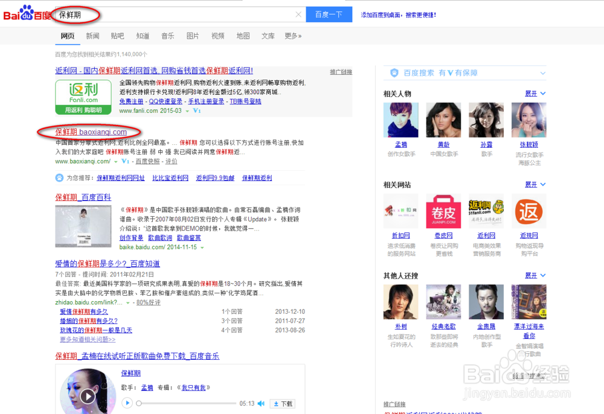The width and height of the screenshot is (604, 414).
Task: Click the 下载 download button
Action: coord(283,404)
